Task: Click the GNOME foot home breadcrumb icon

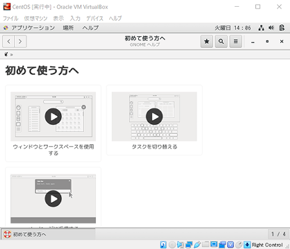Action: pos(6,54)
